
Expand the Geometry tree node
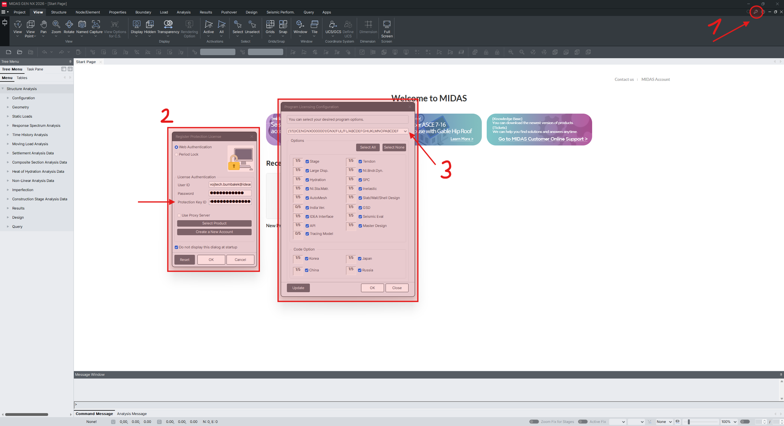pyautogui.click(x=8, y=107)
